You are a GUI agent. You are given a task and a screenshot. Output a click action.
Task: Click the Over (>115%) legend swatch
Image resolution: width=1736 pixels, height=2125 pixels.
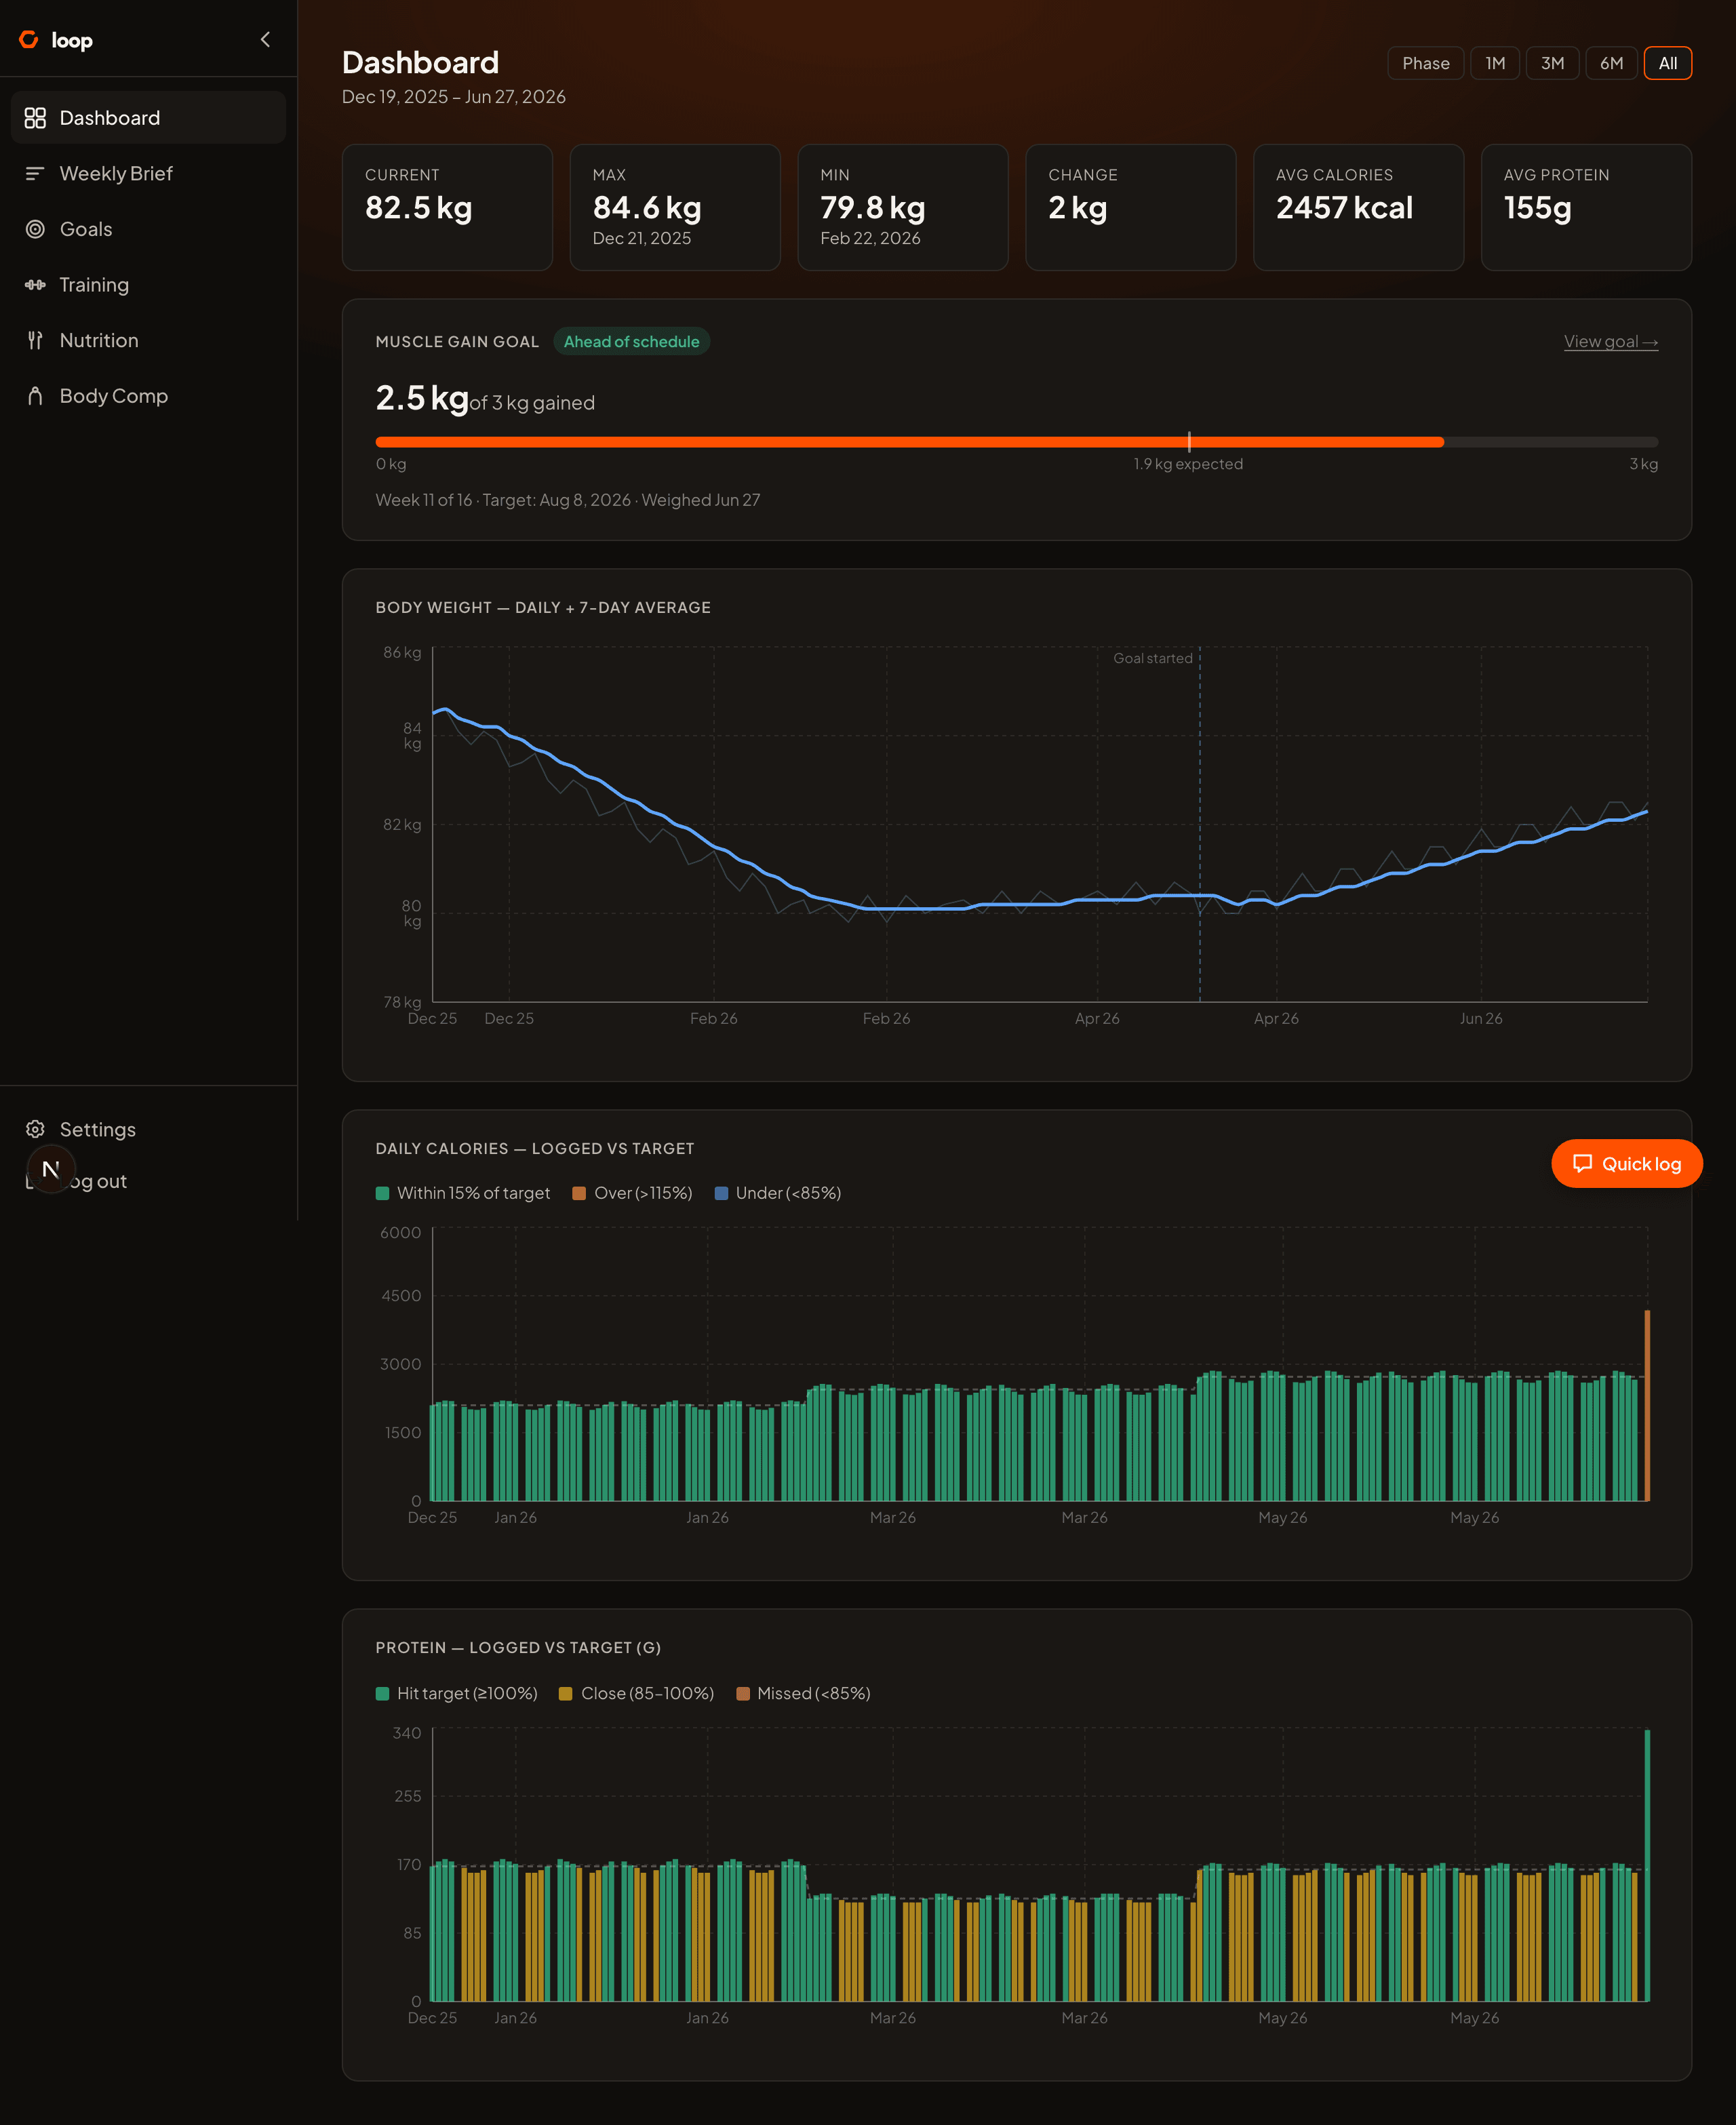tap(579, 1193)
